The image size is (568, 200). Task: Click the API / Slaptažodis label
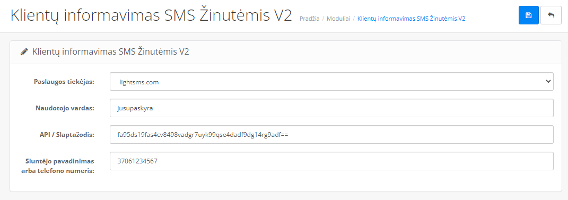pyautogui.click(x=67, y=135)
